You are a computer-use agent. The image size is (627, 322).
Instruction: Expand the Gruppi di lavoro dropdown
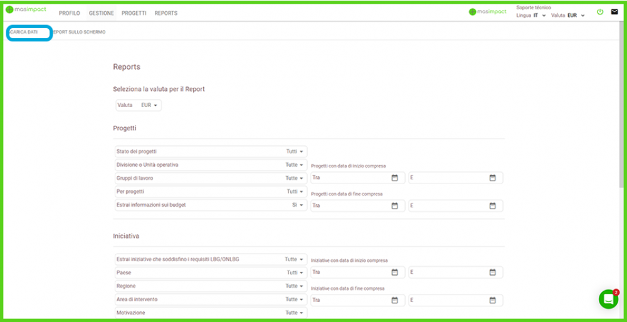coord(210,179)
